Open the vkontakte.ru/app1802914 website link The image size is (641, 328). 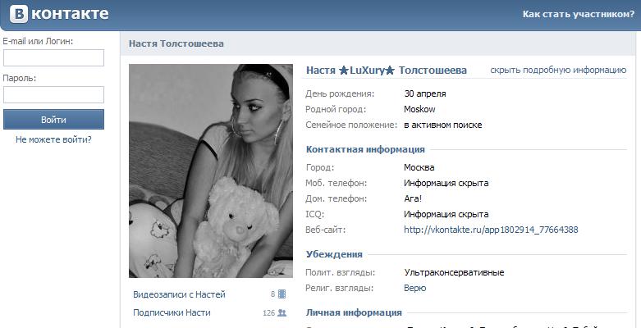coord(491,230)
